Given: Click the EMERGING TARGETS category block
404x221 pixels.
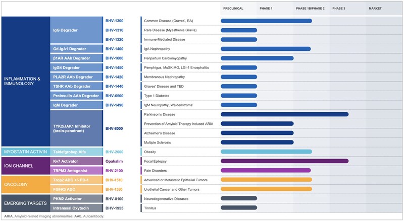Looking at the screenshot, I should [25, 202].
